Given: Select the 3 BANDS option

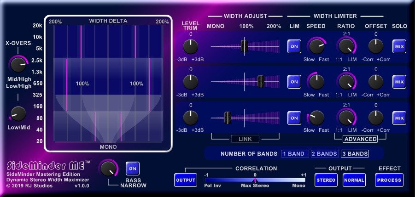Looking at the screenshot, I should coord(355,154).
